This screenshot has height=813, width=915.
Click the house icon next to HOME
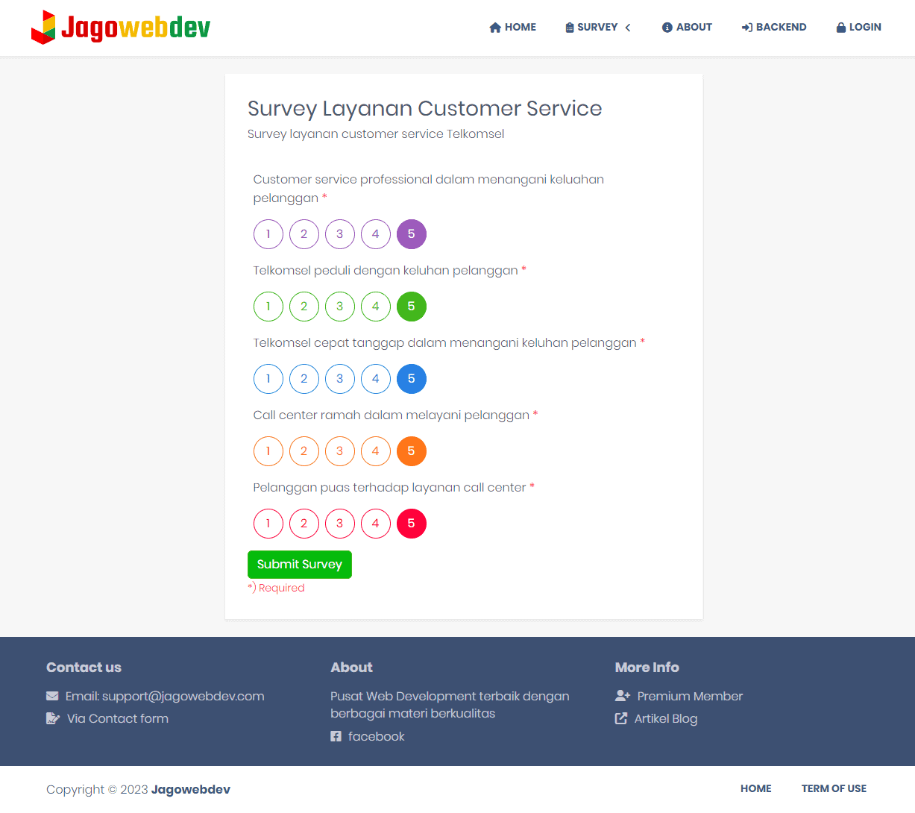click(495, 28)
